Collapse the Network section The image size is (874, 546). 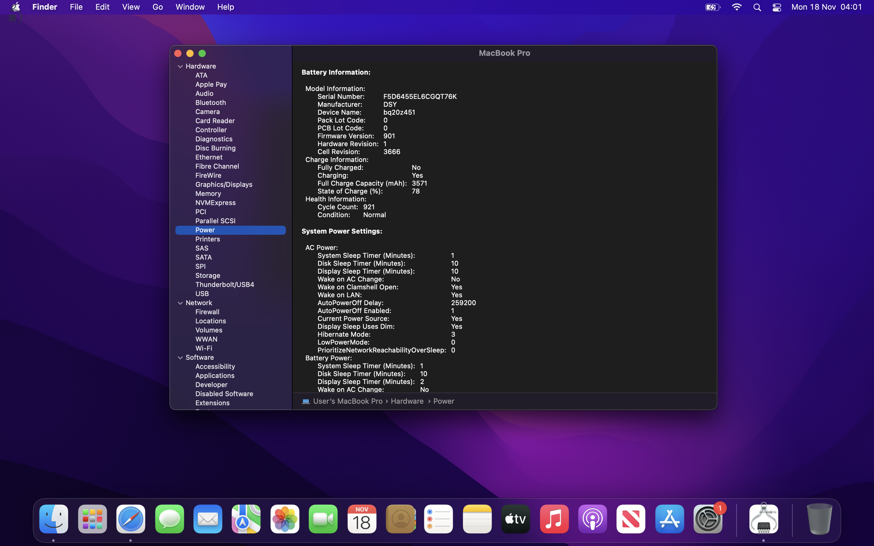click(x=180, y=303)
